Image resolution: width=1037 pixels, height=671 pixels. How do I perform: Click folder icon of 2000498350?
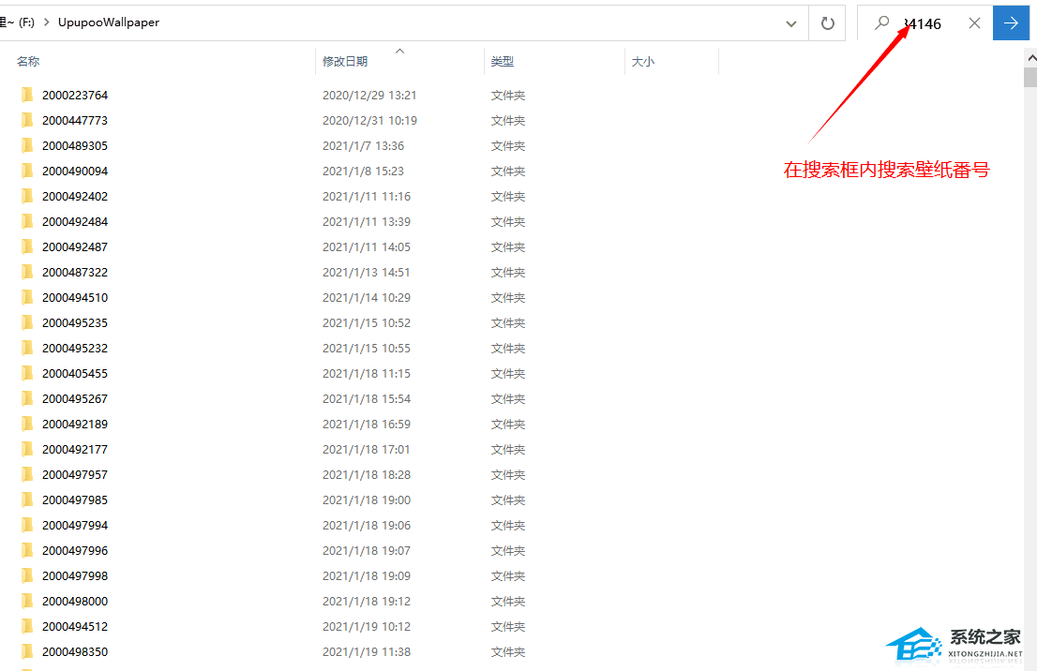tap(27, 651)
